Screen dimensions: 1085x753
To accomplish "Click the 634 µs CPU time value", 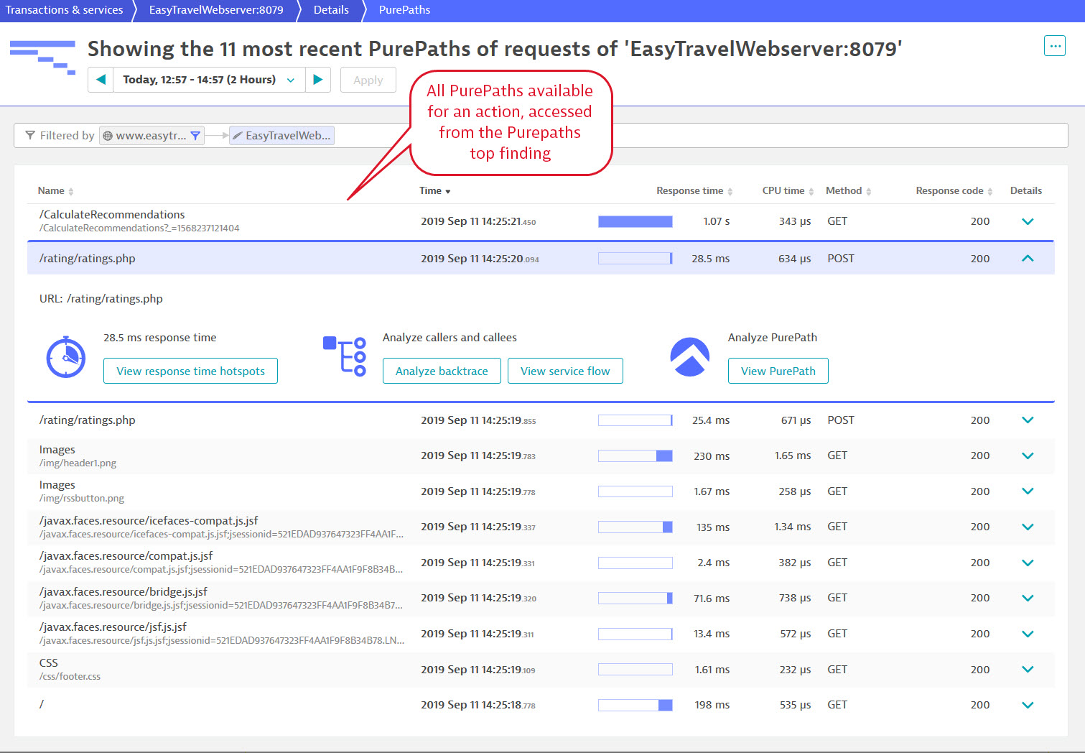I will (794, 258).
